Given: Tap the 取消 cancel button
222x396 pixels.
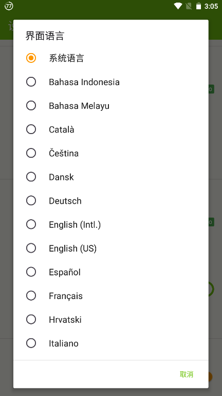Looking at the screenshot, I should [x=187, y=374].
